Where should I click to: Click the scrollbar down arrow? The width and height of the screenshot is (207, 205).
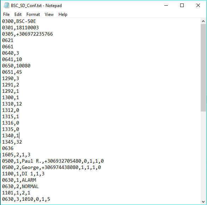point(203,202)
